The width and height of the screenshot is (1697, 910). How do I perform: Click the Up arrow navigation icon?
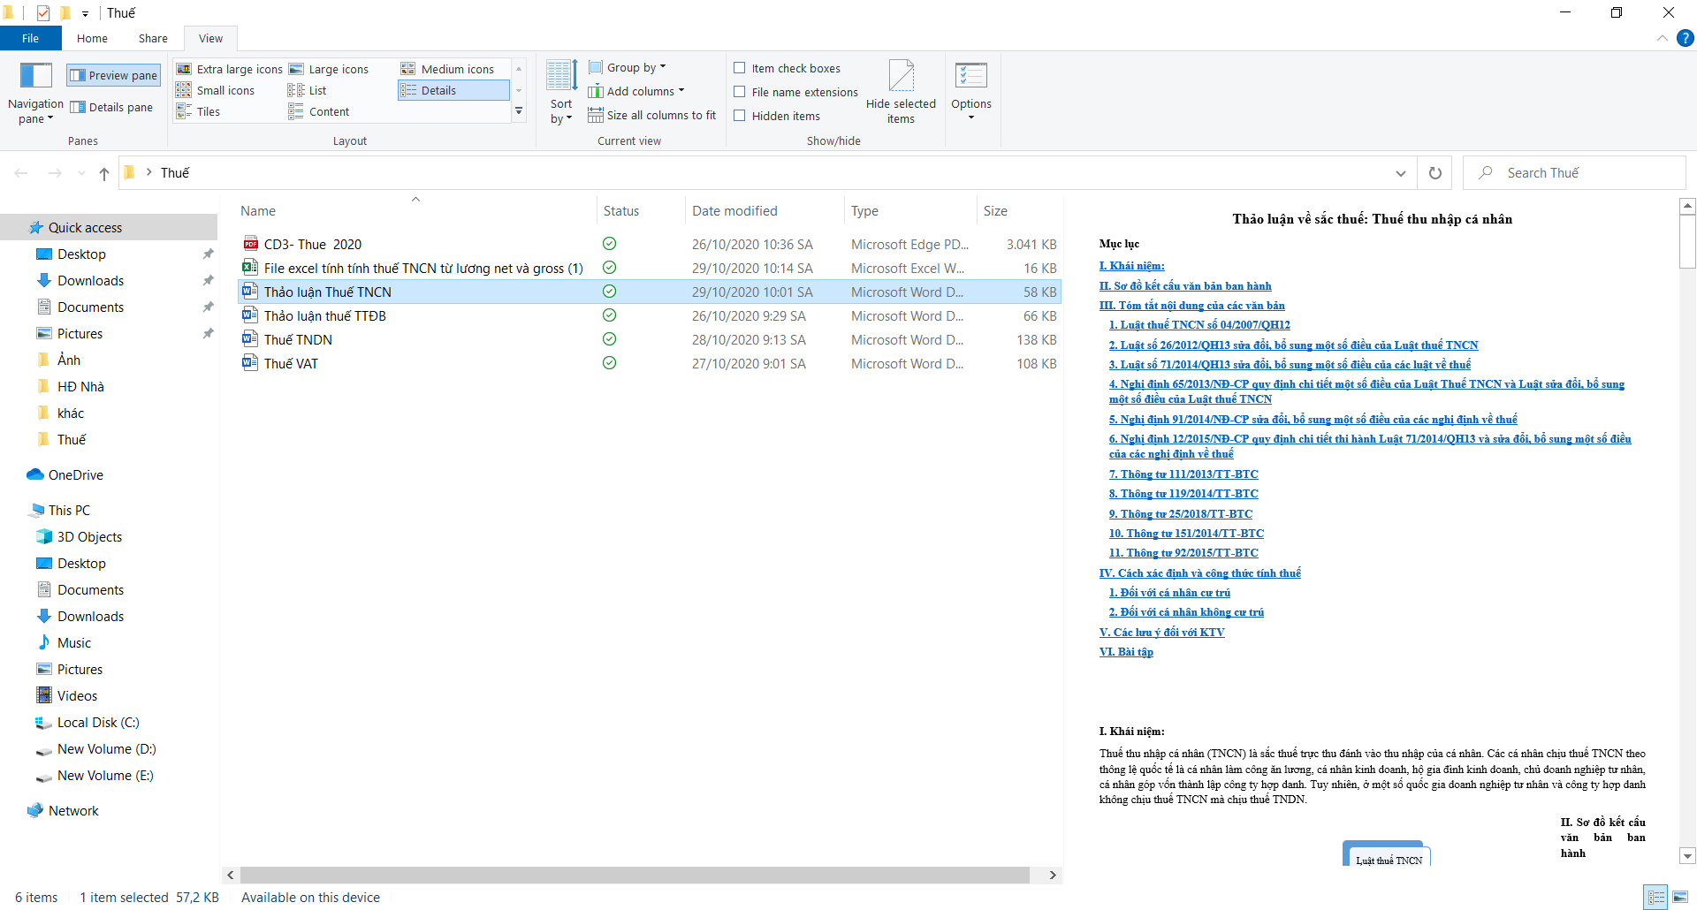(x=104, y=173)
